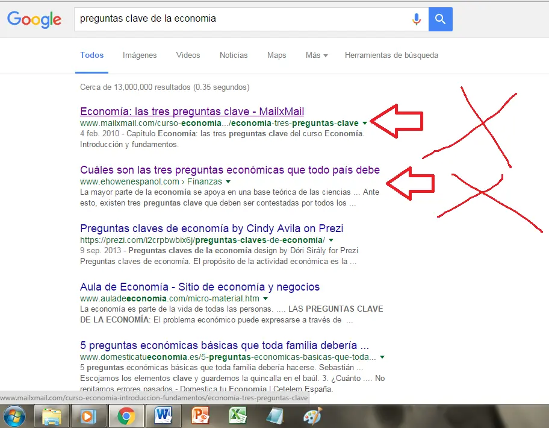Switch to Imágenes tab
The image size is (549, 428).
140,55
